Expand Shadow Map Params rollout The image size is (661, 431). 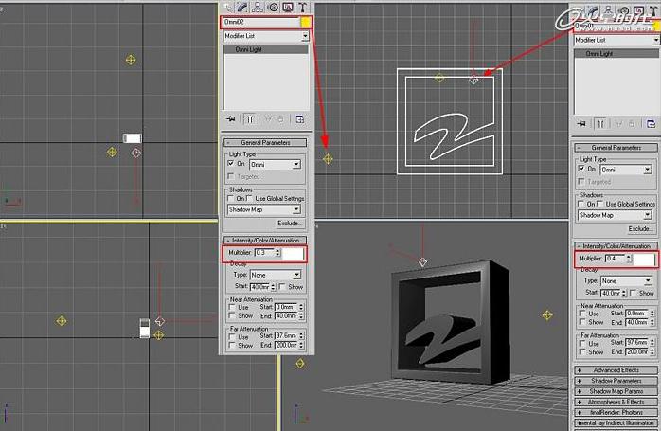(616, 391)
